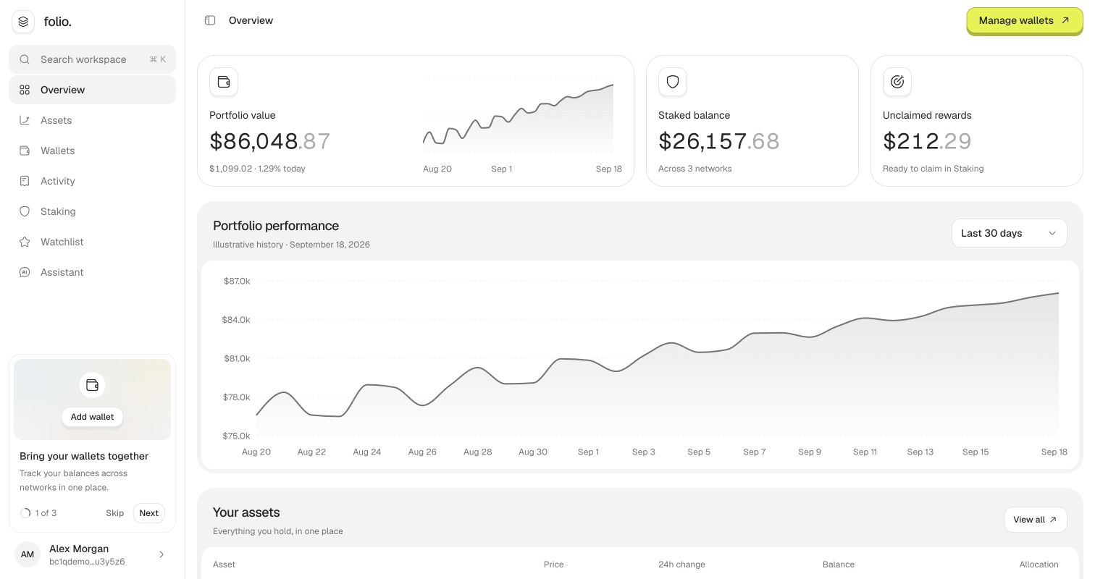The image size is (1095, 579).
Task: Click the $26,157.68 staked balance amount
Action: [719, 141]
